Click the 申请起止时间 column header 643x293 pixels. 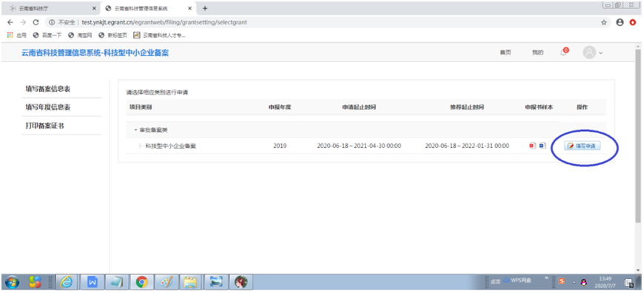(359, 107)
